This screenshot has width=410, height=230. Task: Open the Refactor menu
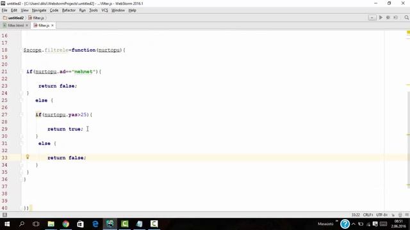point(69,10)
